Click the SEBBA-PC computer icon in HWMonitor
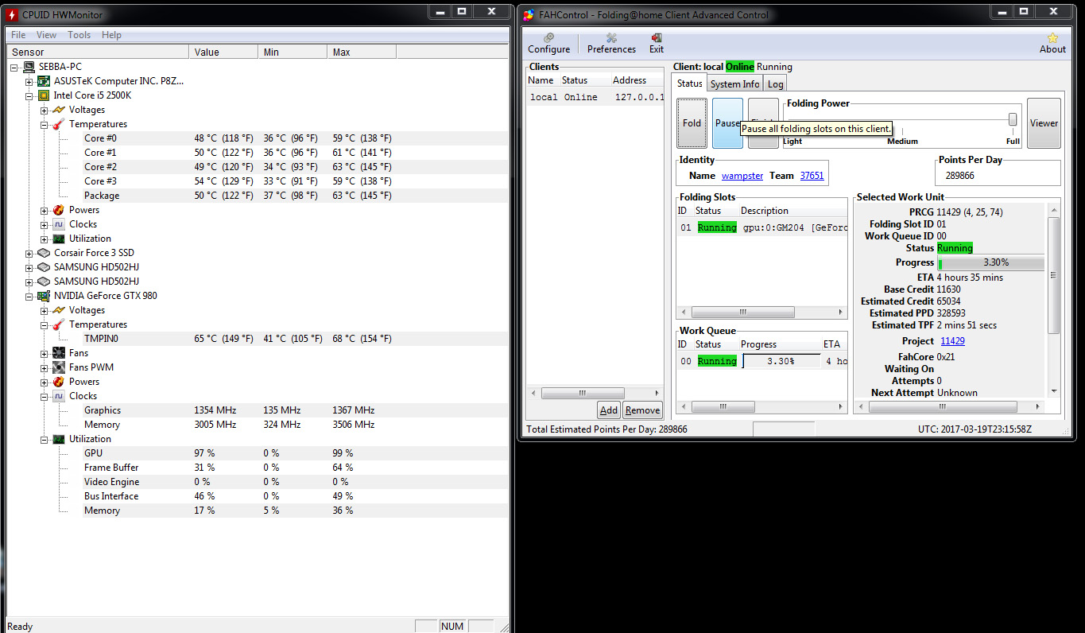Screen dimensions: 1085x633 29,67
